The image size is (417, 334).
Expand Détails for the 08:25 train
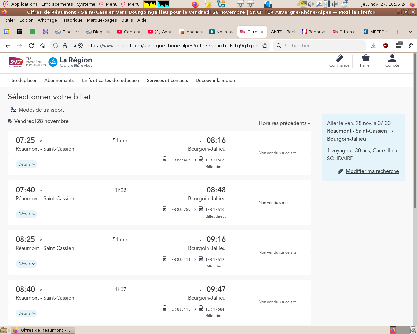(x=26, y=264)
